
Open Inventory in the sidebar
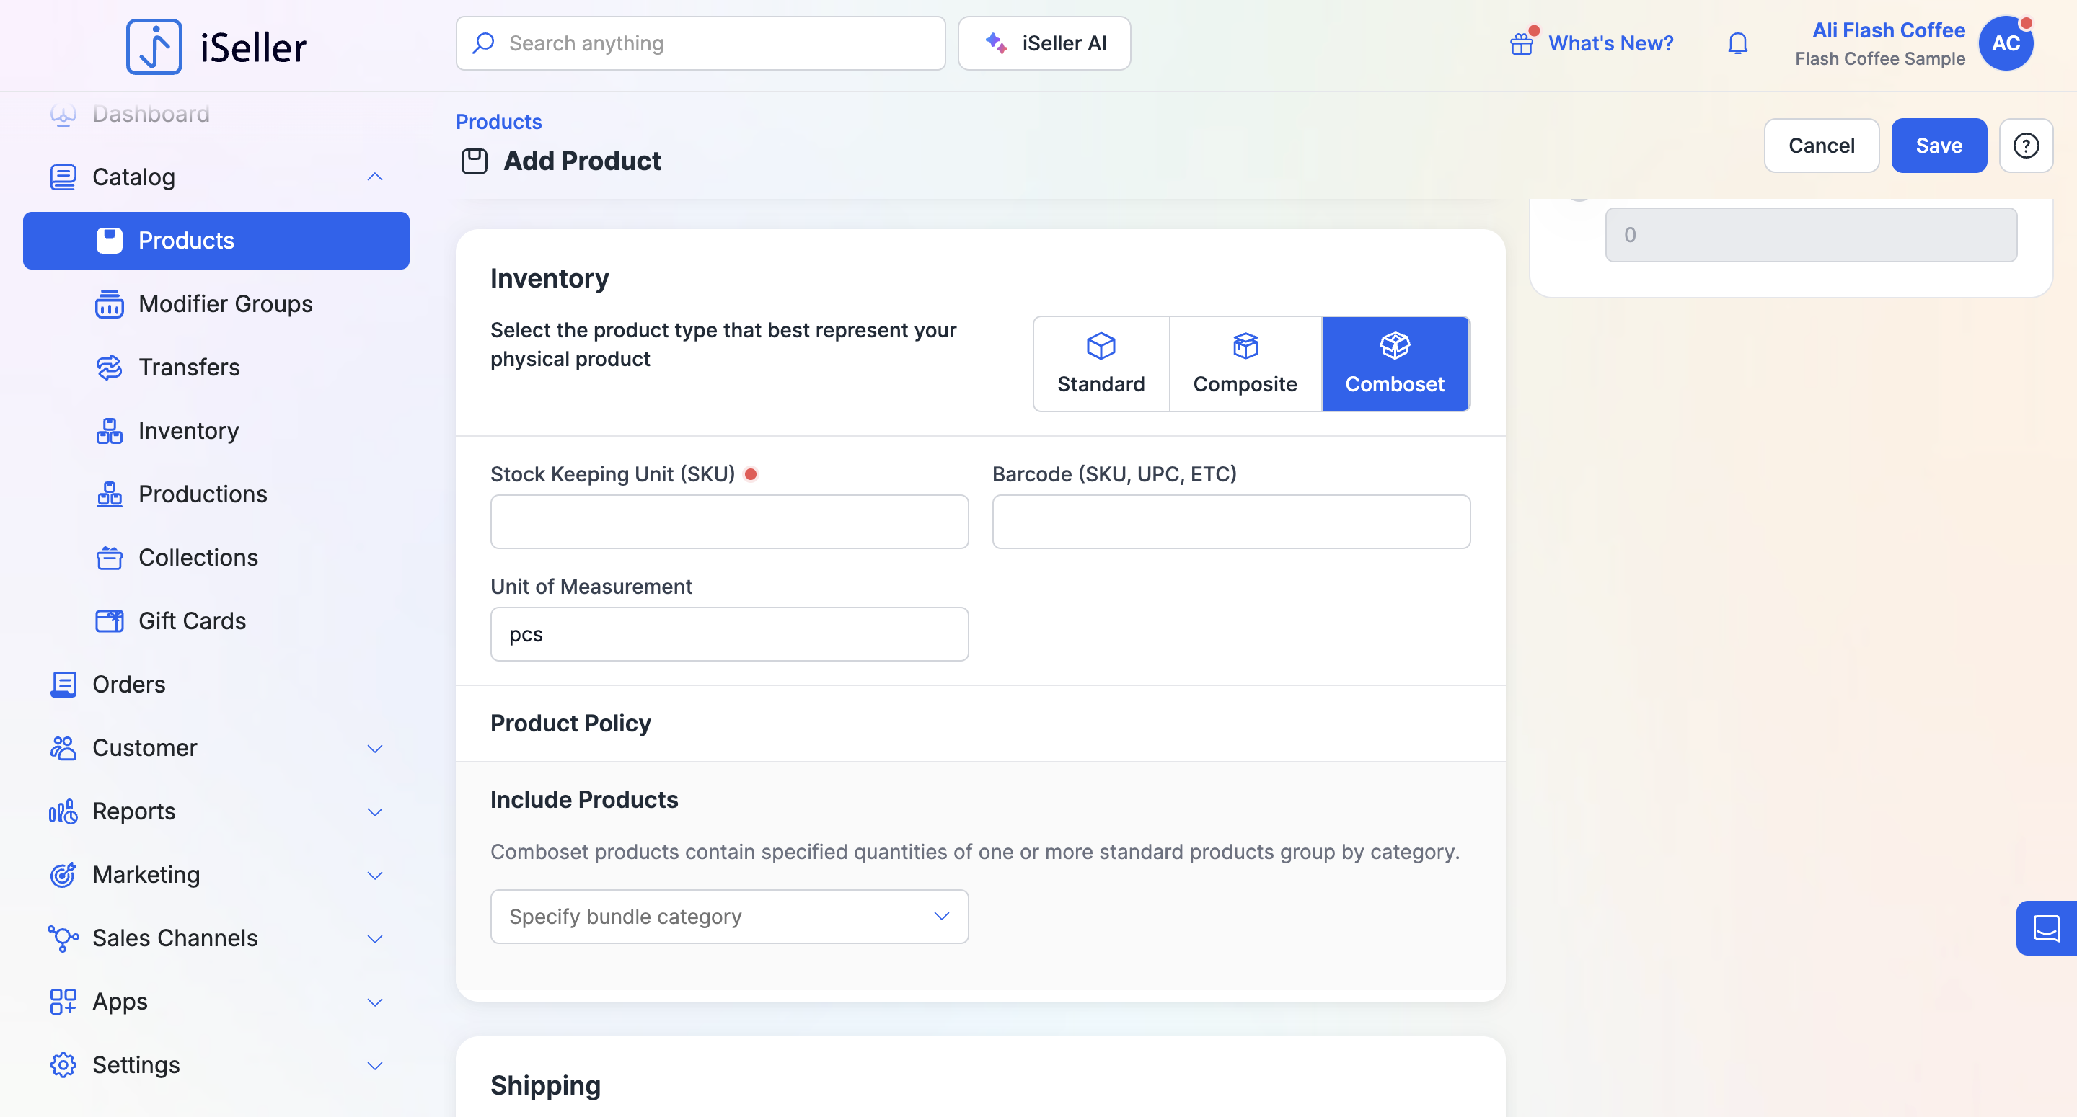point(189,431)
